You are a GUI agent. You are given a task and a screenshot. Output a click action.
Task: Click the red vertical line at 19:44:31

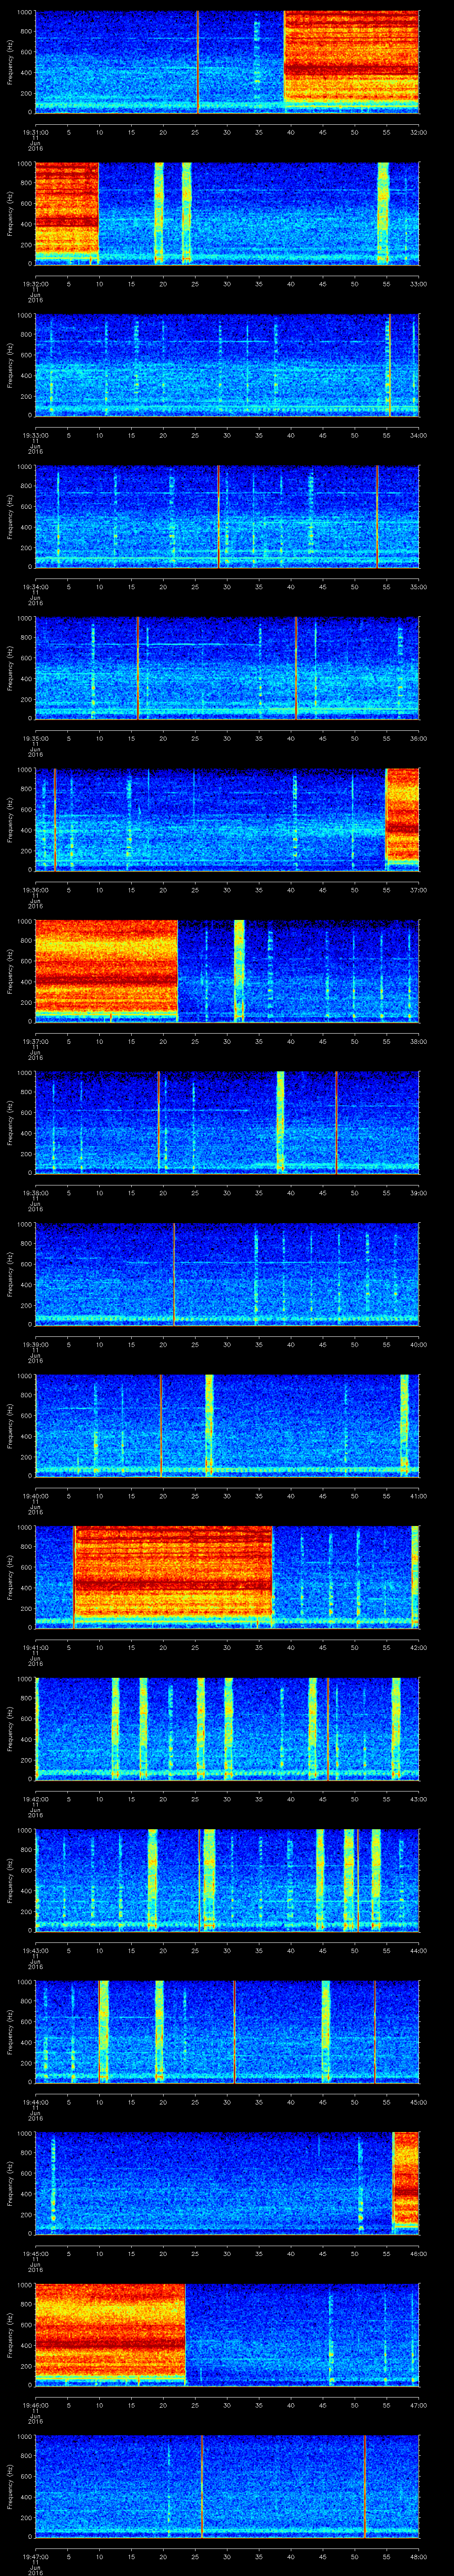[234, 2032]
